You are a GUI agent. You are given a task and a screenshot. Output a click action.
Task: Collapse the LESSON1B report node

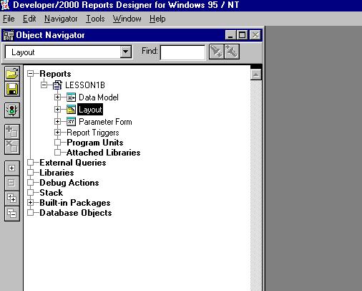(44, 85)
